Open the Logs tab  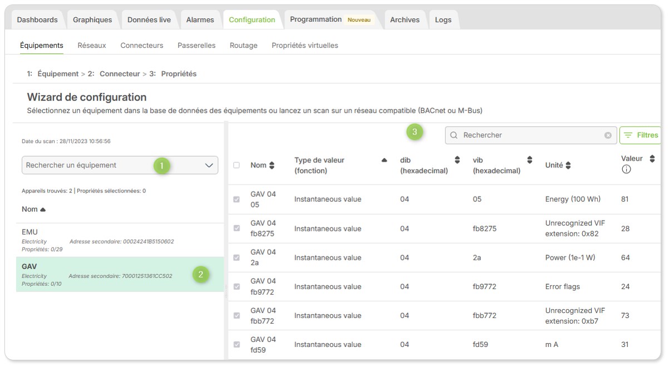(x=443, y=19)
